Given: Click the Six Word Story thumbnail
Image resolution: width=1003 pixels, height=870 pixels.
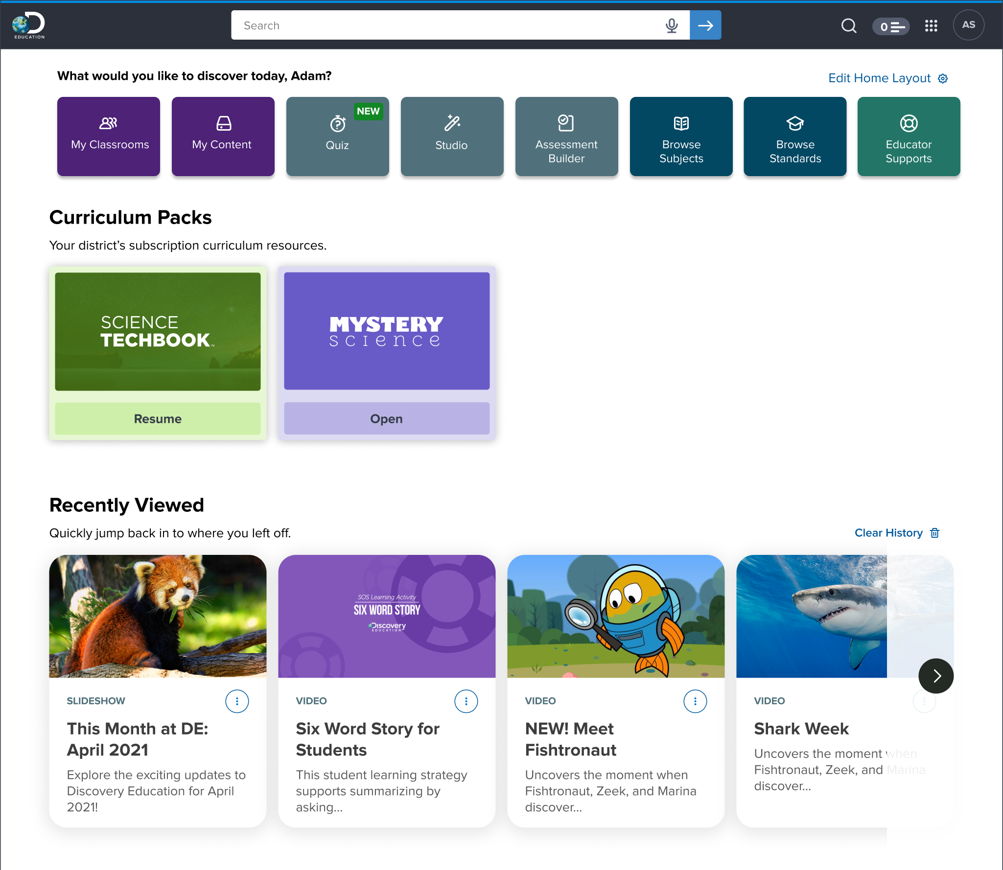Looking at the screenshot, I should pyautogui.click(x=387, y=617).
